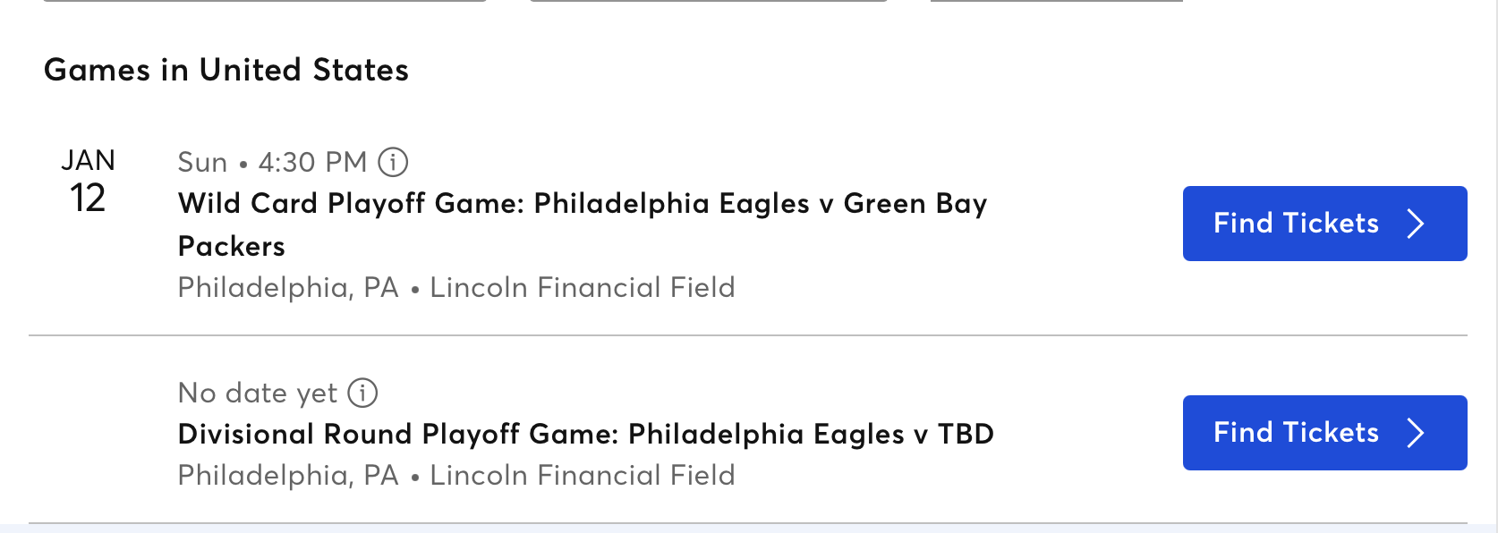Open Divisional Round Playoff Game: Eagles v TBD title
Image resolution: width=1498 pixels, height=533 pixels.
coord(585,434)
